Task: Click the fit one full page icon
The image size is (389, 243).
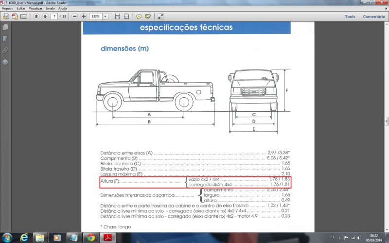Action: coord(126,17)
